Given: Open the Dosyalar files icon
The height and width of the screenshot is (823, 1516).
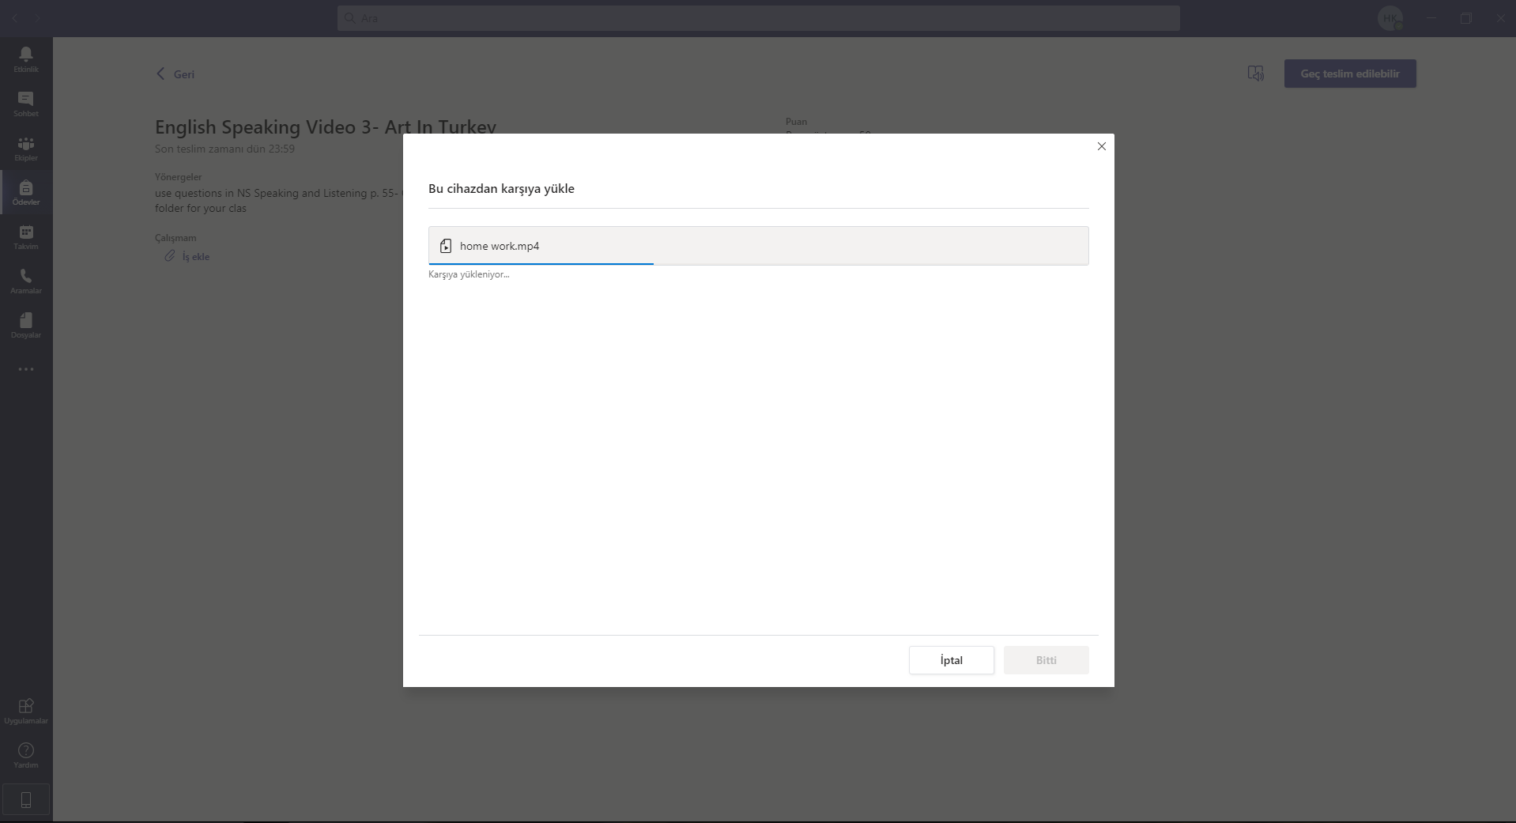Looking at the screenshot, I should pyautogui.click(x=26, y=320).
